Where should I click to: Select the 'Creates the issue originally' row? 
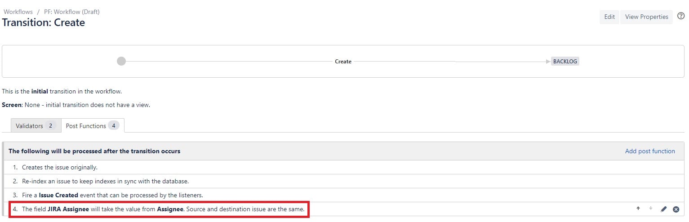tap(344, 167)
